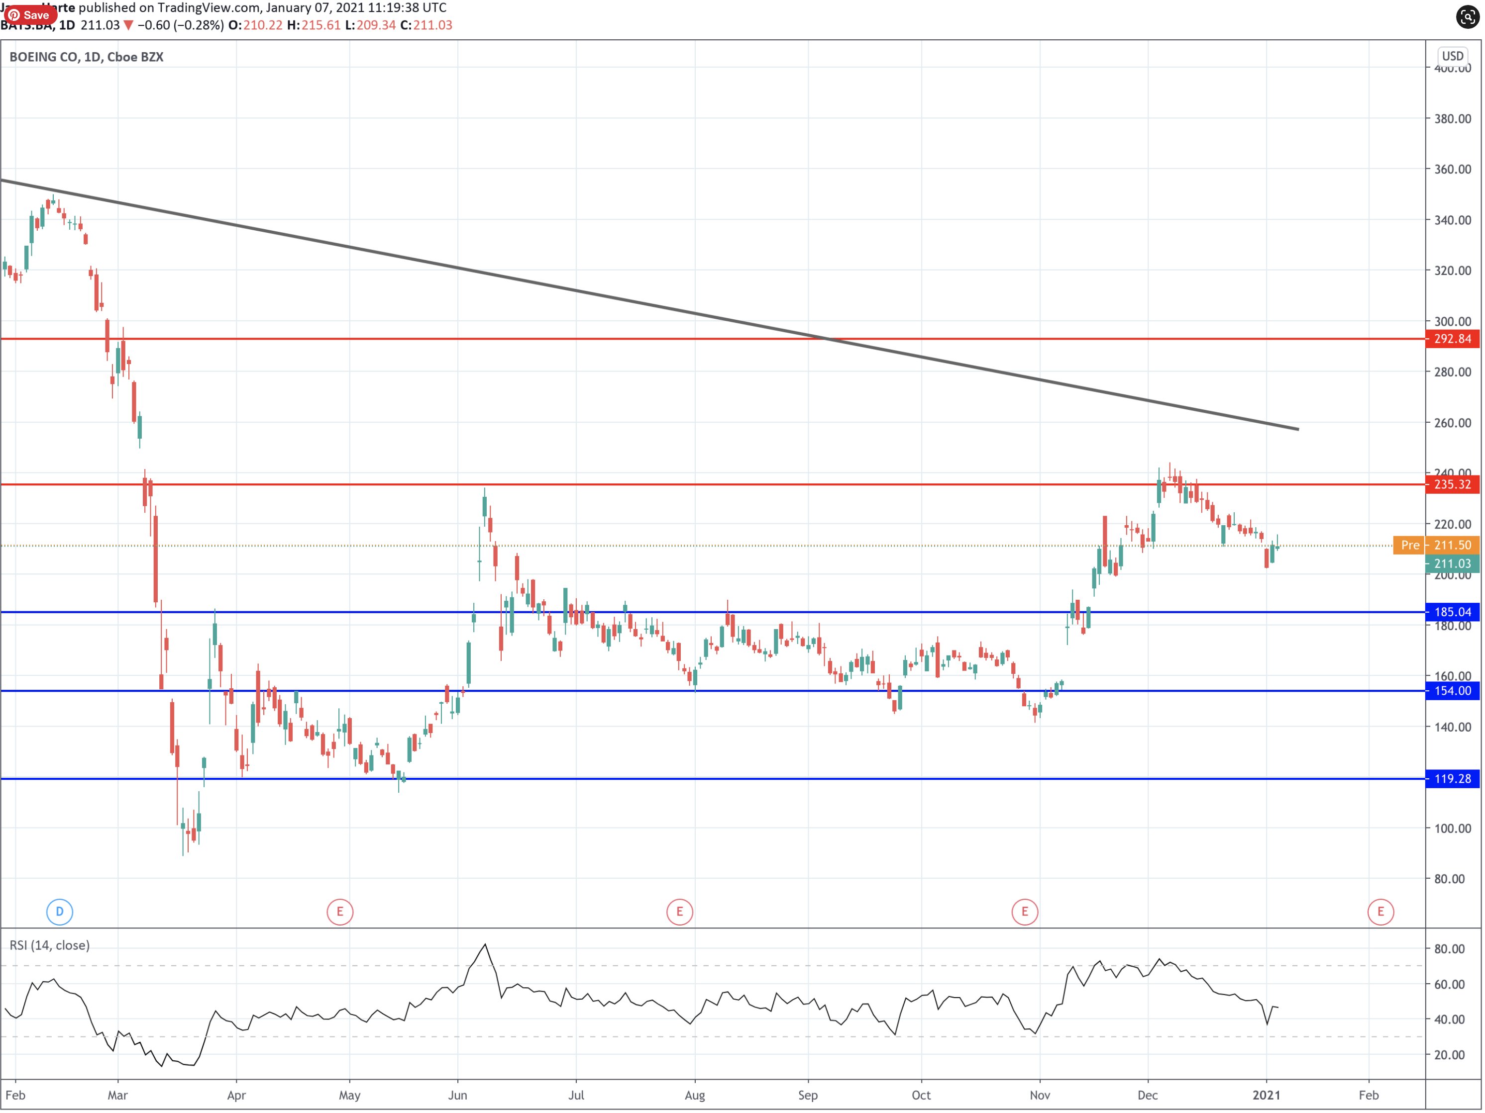Screen dimensions: 1485x1113
Task: Click the BOEING CO, 1D chart title
Action: [87, 57]
